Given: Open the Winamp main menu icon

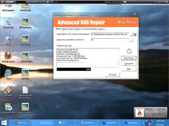Looking at the screenshot, I should point(2,2).
